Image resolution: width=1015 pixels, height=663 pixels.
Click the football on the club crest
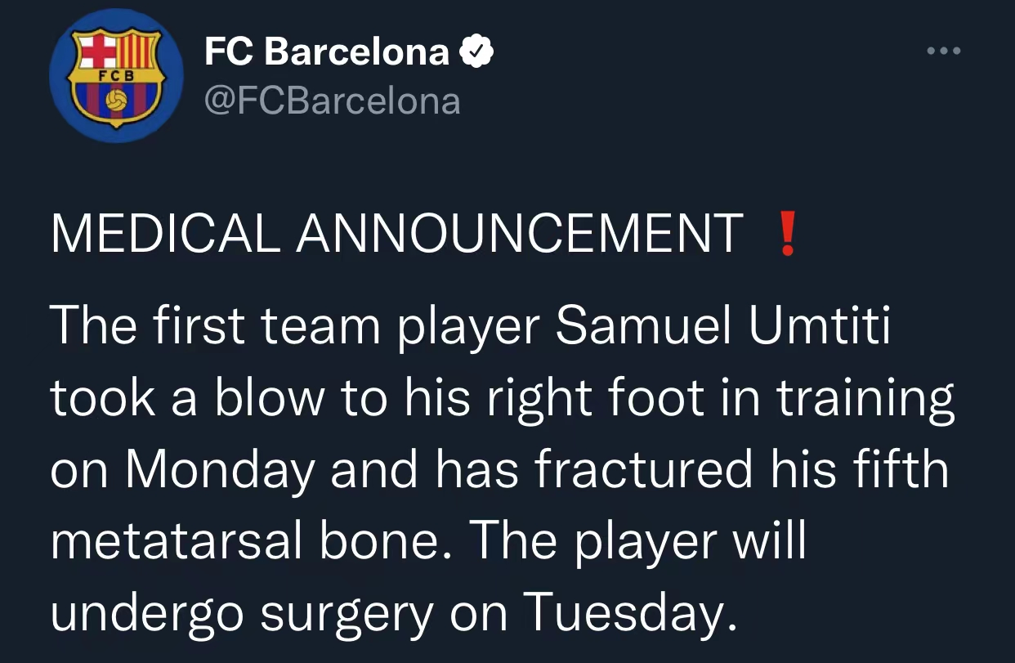click(x=117, y=101)
